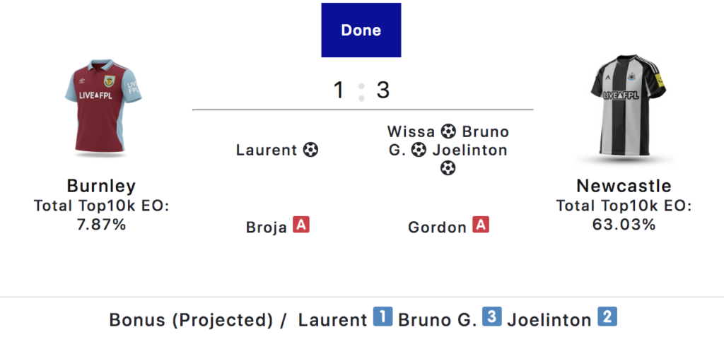724x337 pixels.
Task: Click the 1 : 3 match score
Action: pyautogui.click(x=361, y=90)
